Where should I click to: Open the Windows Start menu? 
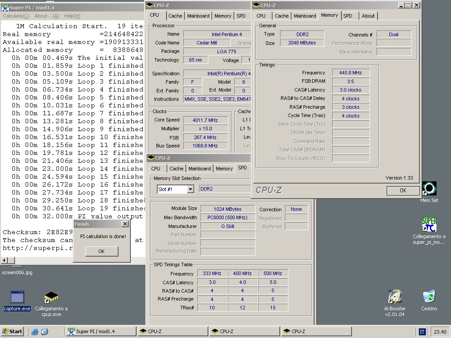12,331
